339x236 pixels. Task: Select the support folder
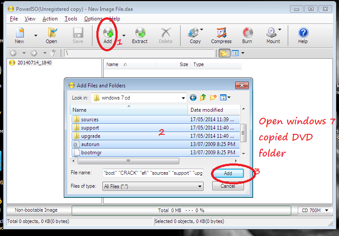(155, 128)
